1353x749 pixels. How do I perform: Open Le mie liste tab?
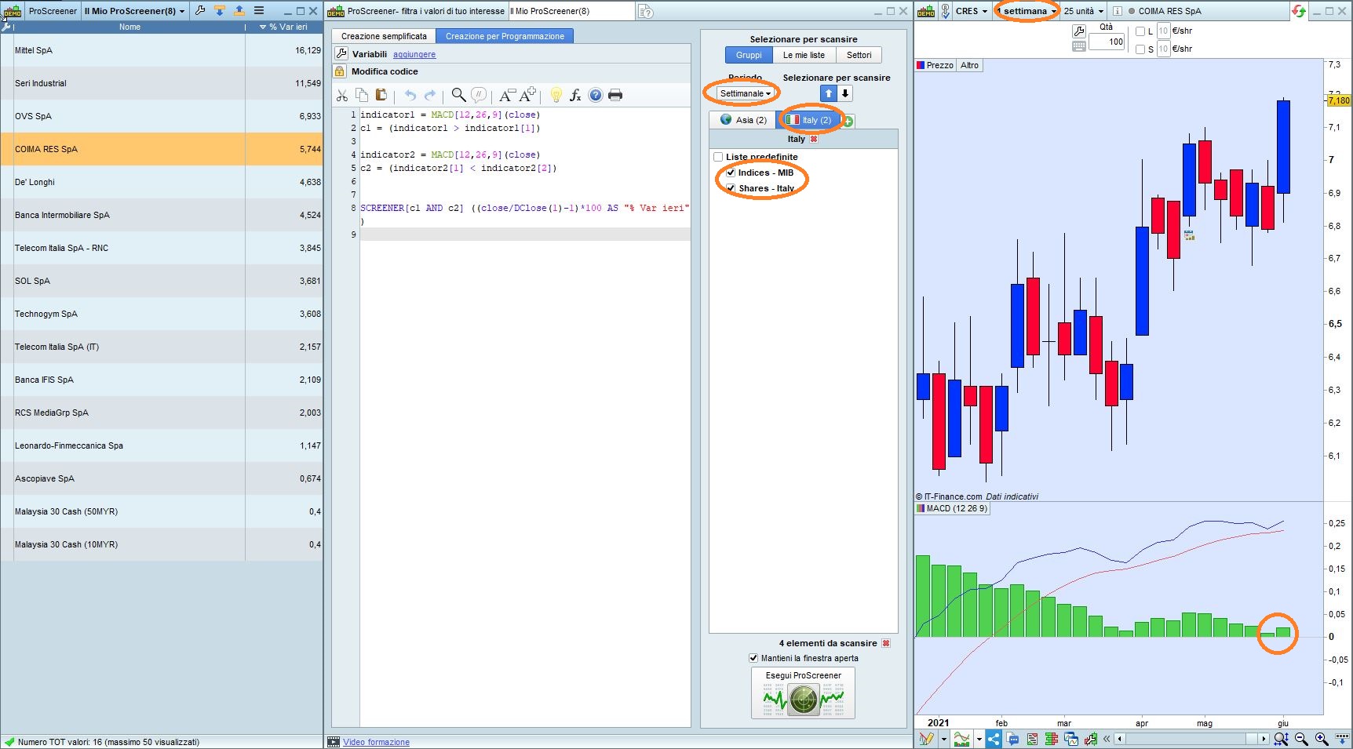click(804, 55)
